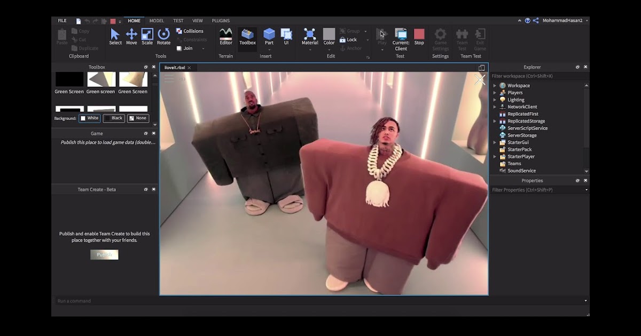Focus the Filter workspace search field

pos(538,76)
